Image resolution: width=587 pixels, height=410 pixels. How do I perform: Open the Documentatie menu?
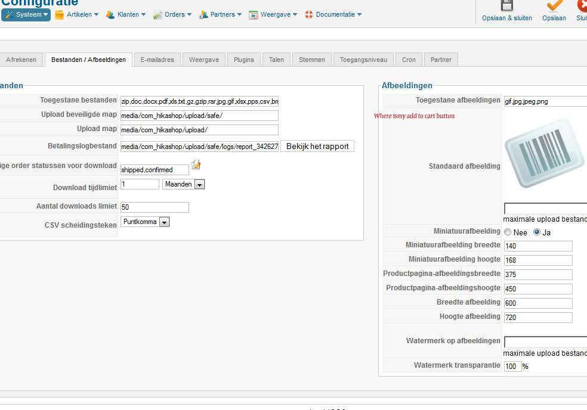coord(333,14)
